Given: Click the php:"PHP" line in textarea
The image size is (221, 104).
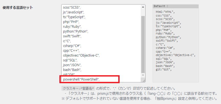Looking at the screenshot, I should pyautogui.click(x=71, y=22).
